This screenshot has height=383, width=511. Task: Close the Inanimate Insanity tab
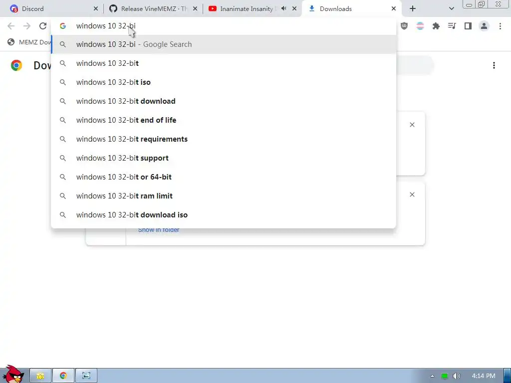coord(294,9)
